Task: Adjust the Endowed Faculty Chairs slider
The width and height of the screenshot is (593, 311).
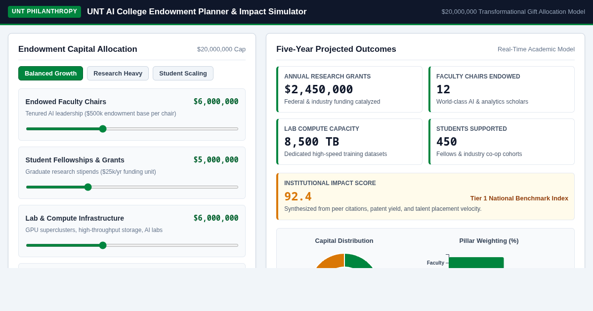Action: [x=132, y=129]
